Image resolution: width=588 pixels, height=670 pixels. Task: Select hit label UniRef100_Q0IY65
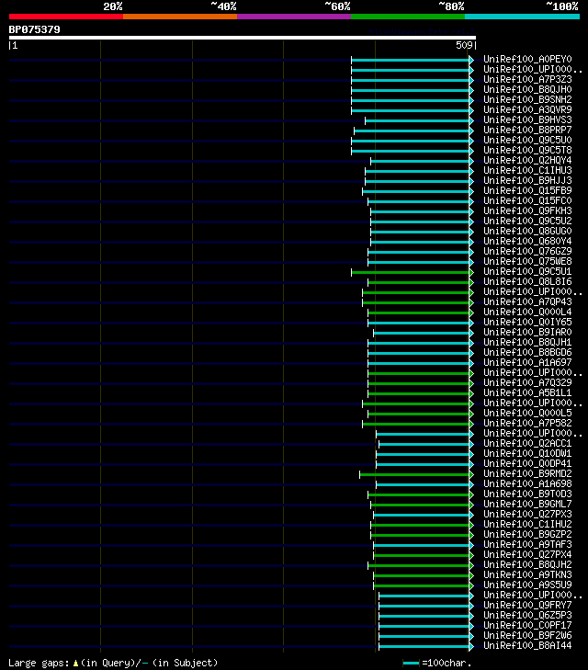click(527, 323)
